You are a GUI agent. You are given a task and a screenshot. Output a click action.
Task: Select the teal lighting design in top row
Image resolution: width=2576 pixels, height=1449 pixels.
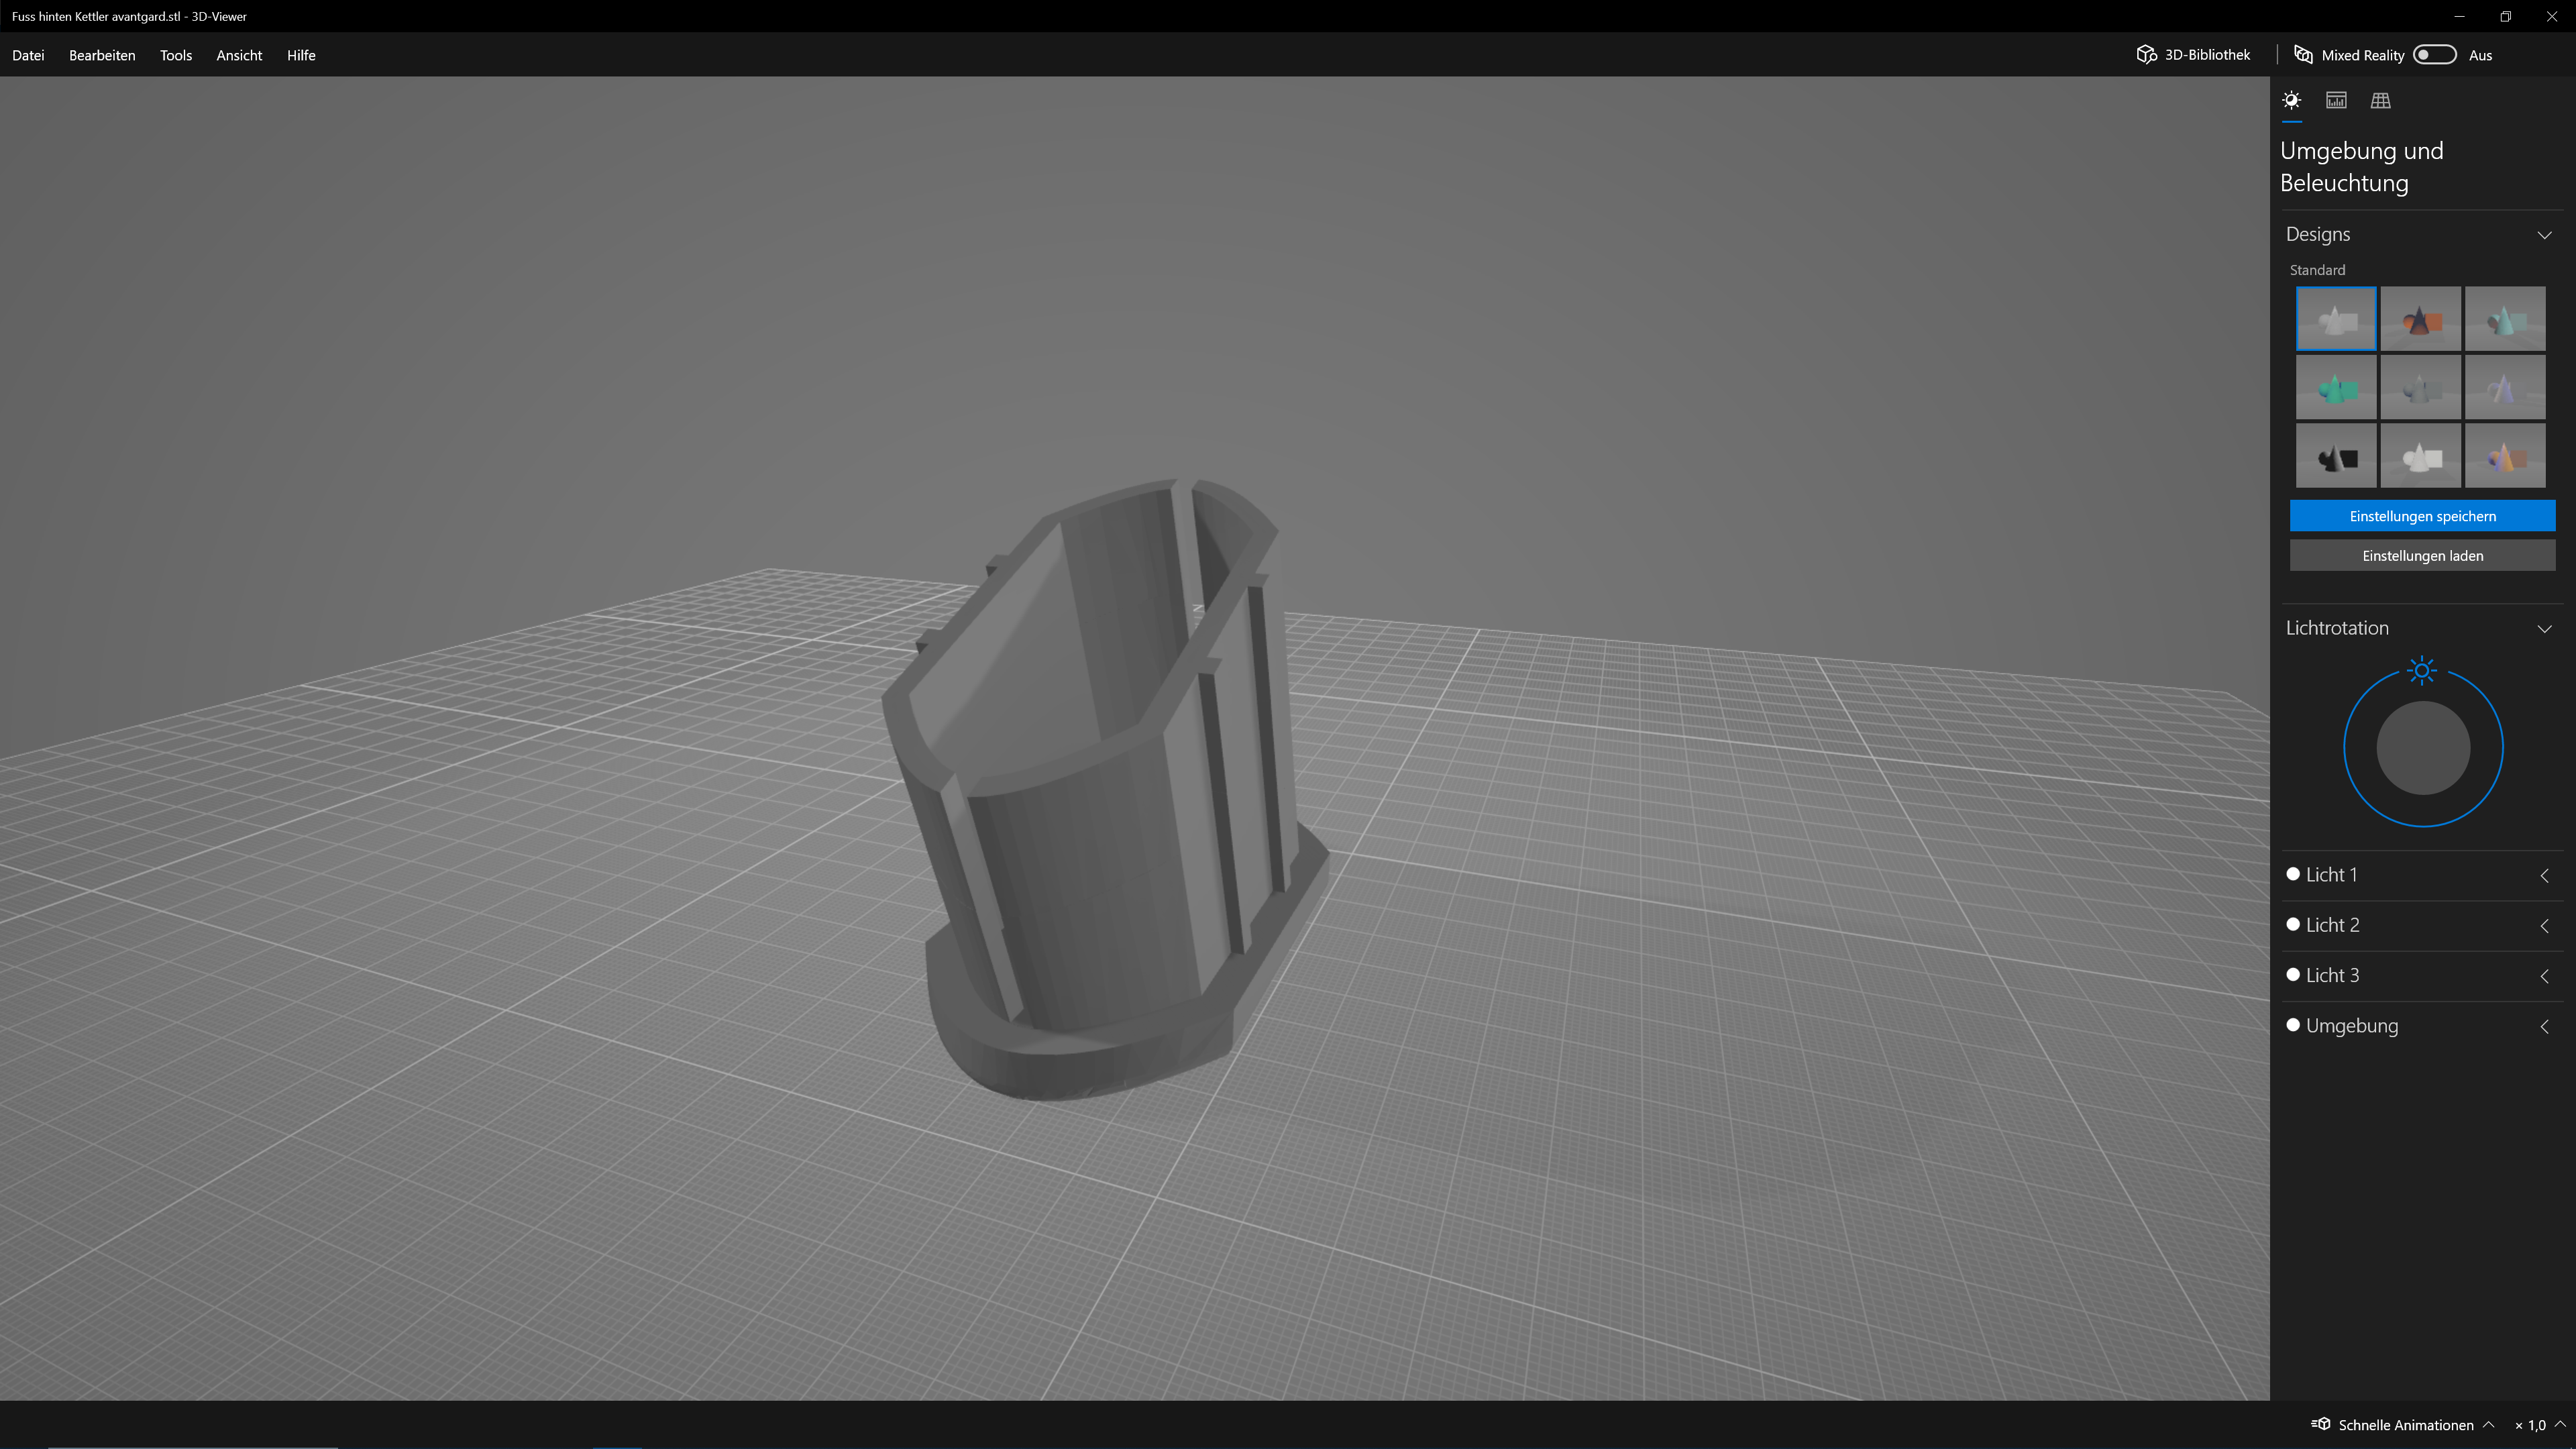pyautogui.click(x=2505, y=319)
